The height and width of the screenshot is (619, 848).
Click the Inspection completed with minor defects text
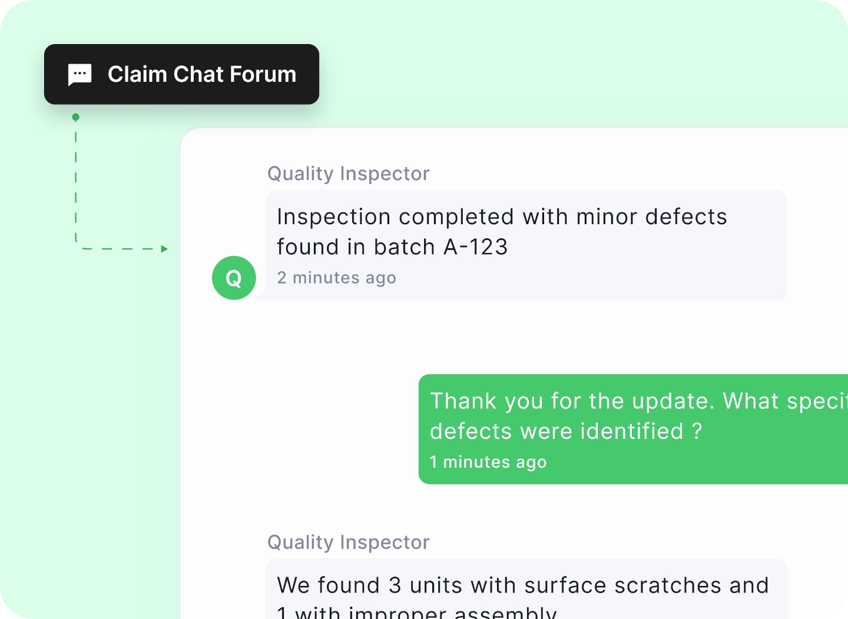(x=502, y=217)
